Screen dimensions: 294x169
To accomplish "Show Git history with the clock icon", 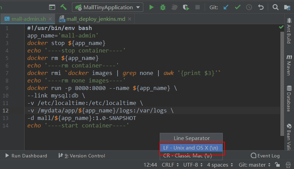I will 249,7.
